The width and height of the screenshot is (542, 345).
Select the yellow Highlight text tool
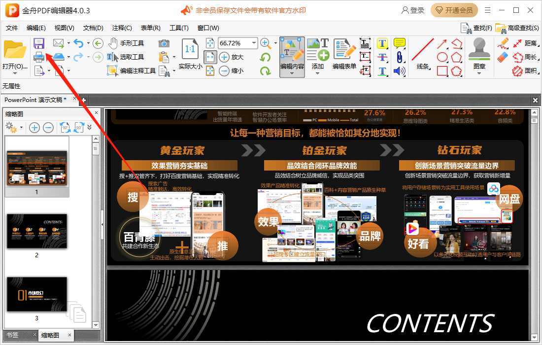tap(382, 43)
